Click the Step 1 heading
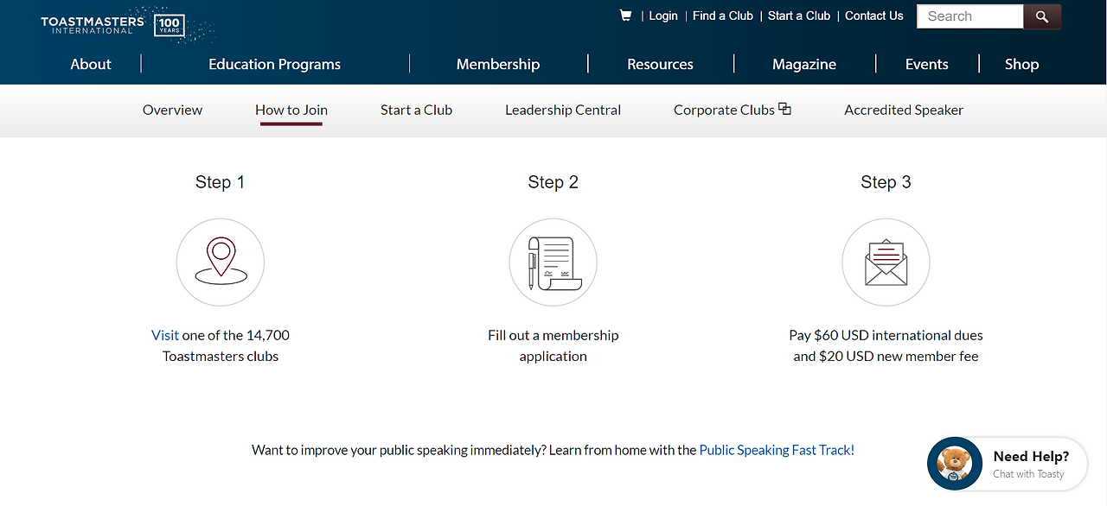This screenshot has width=1107, height=506. (x=220, y=182)
